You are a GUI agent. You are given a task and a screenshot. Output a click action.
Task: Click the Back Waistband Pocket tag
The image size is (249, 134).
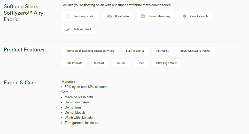coord(195,51)
